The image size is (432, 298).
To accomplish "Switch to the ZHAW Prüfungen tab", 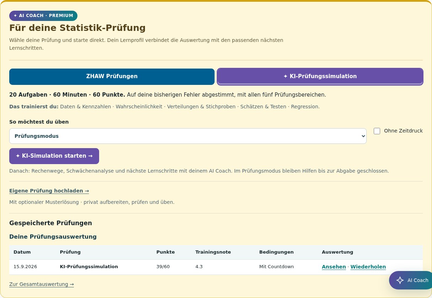I will pyautogui.click(x=112, y=76).
